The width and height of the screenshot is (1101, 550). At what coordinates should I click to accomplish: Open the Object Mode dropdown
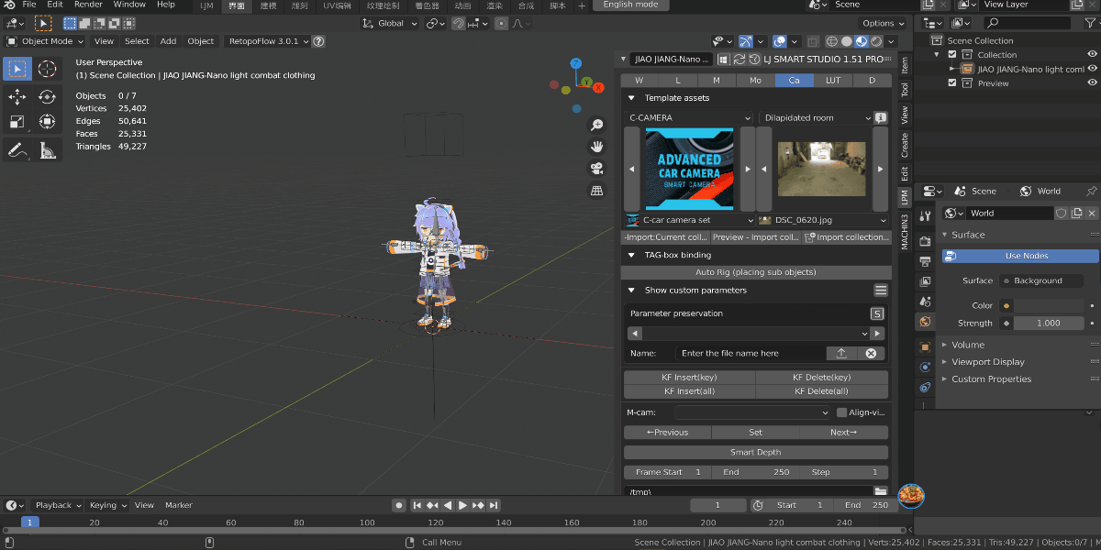[44, 41]
